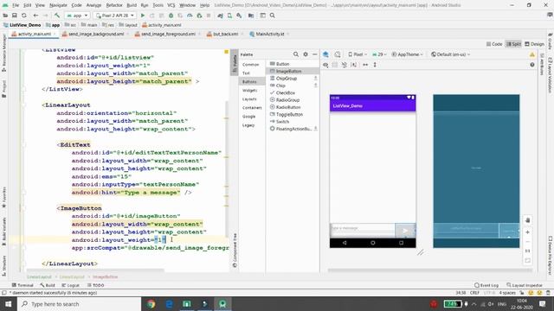
Task: Open the TODO tool window
Action: point(95,285)
